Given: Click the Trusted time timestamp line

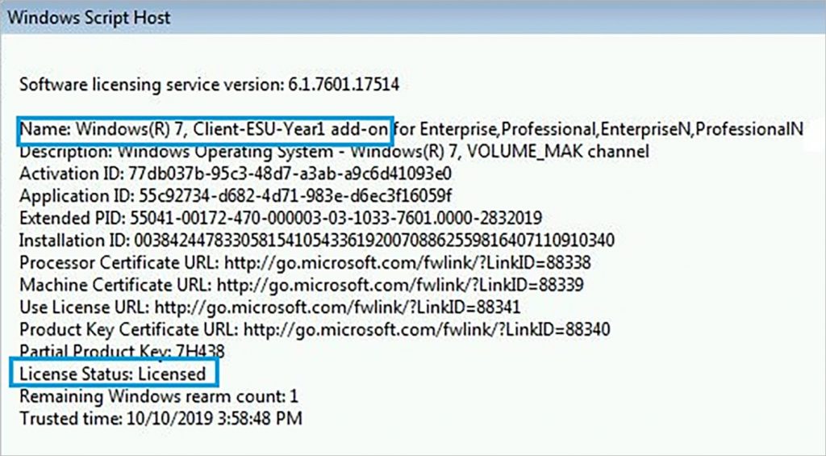Looking at the screenshot, I should 161,419.
